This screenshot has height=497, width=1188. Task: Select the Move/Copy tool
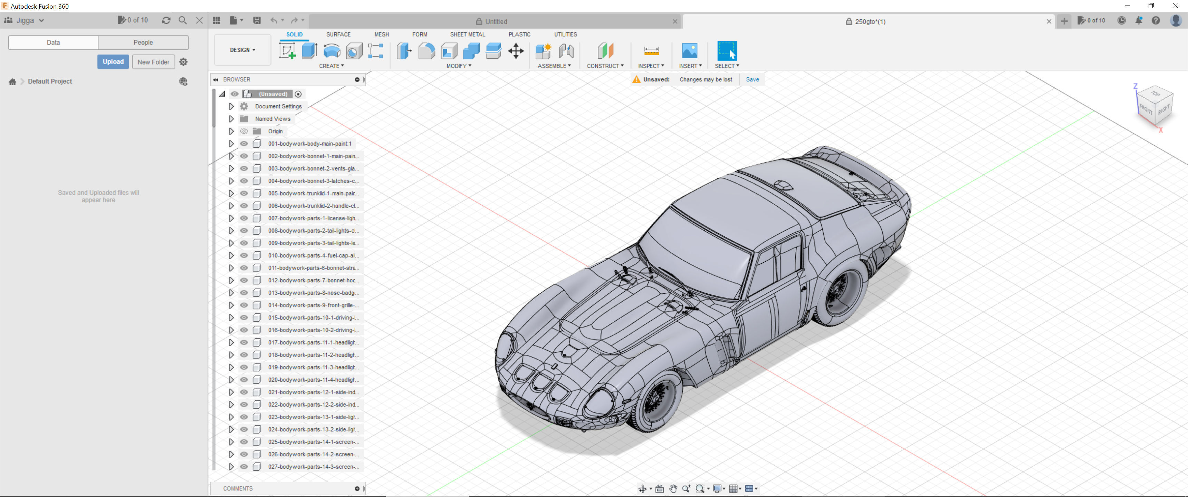[516, 51]
